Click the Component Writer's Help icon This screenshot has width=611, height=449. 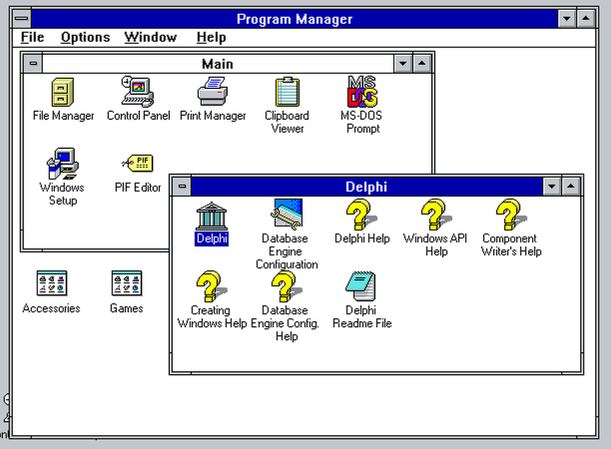[x=511, y=215]
